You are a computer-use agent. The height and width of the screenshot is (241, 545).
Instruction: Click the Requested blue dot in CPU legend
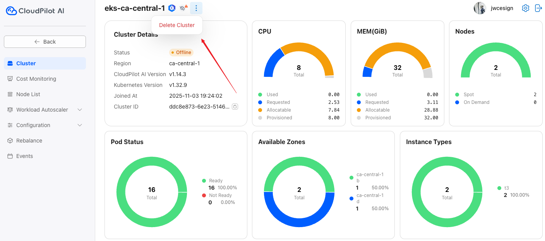260,102
